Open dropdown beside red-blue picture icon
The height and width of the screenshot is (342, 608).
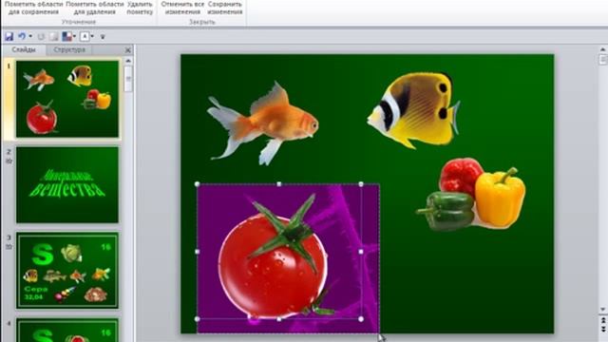click(x=74, y=36)
